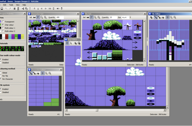Click the flip vertical mirror icon
The width and height of the screenshot is (192, 126).
(x=54, y=9)
